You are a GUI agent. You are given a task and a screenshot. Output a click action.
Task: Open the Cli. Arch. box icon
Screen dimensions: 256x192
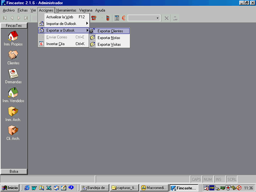click(x=13, y=131)
